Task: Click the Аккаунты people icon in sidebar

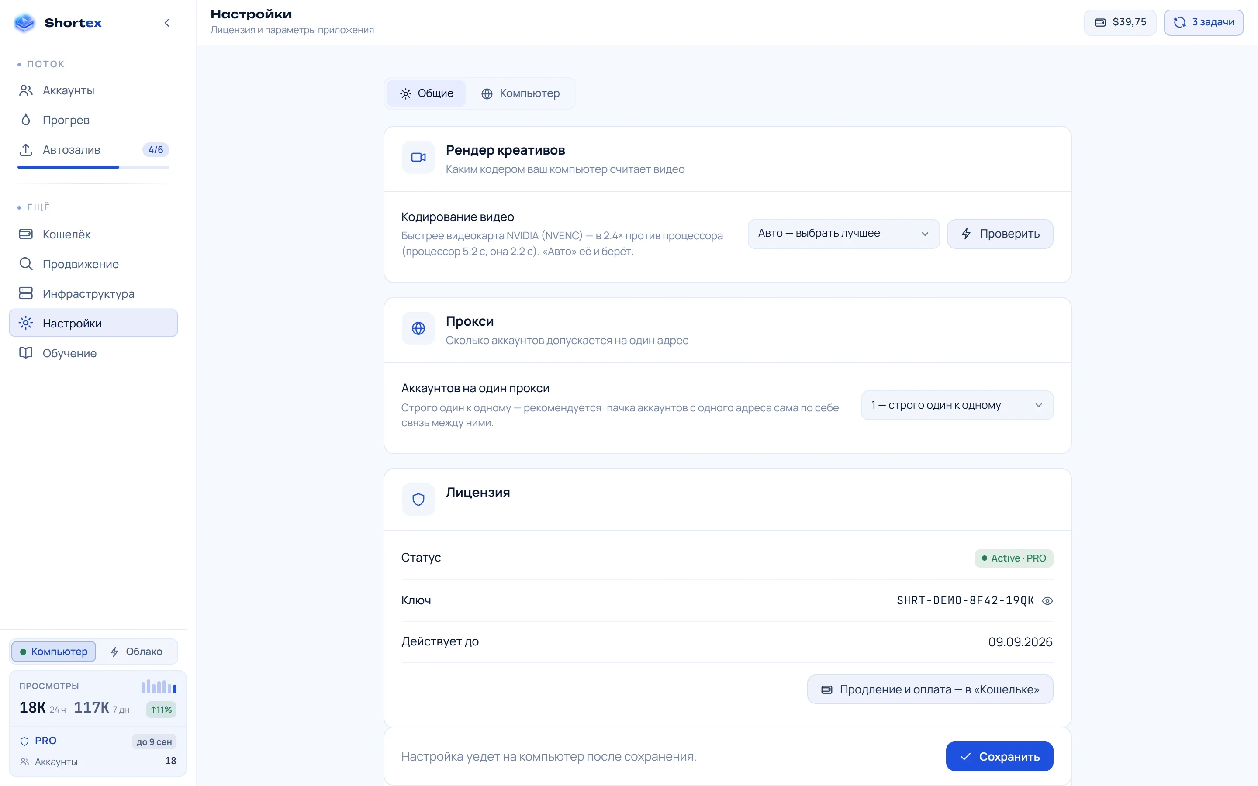Action: point(25,90)
